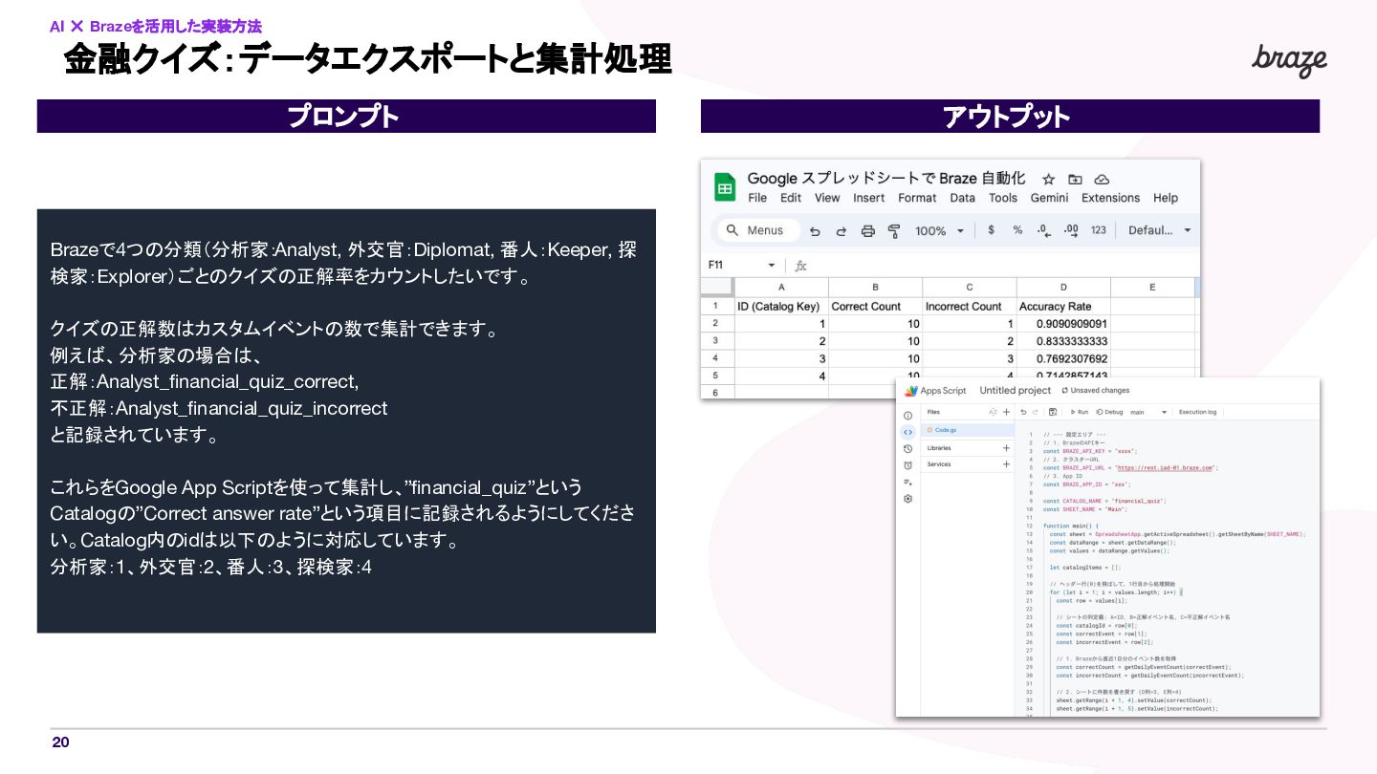Open the Executions icon in Apps Script sidebar
The height and width of the screenshot is (774, 1377).
(907, 483)
